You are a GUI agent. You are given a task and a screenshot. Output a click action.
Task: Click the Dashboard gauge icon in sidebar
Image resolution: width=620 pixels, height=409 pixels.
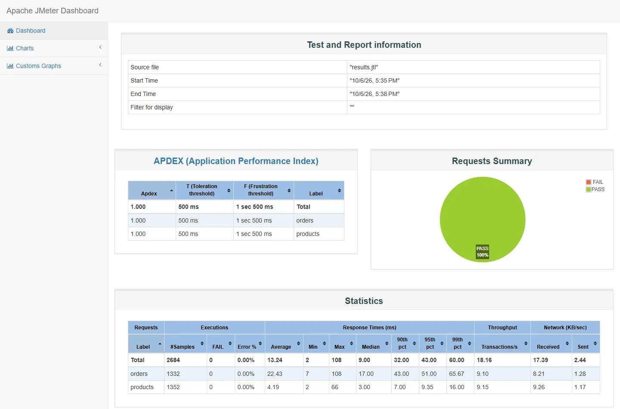click(x=10, y=31)
